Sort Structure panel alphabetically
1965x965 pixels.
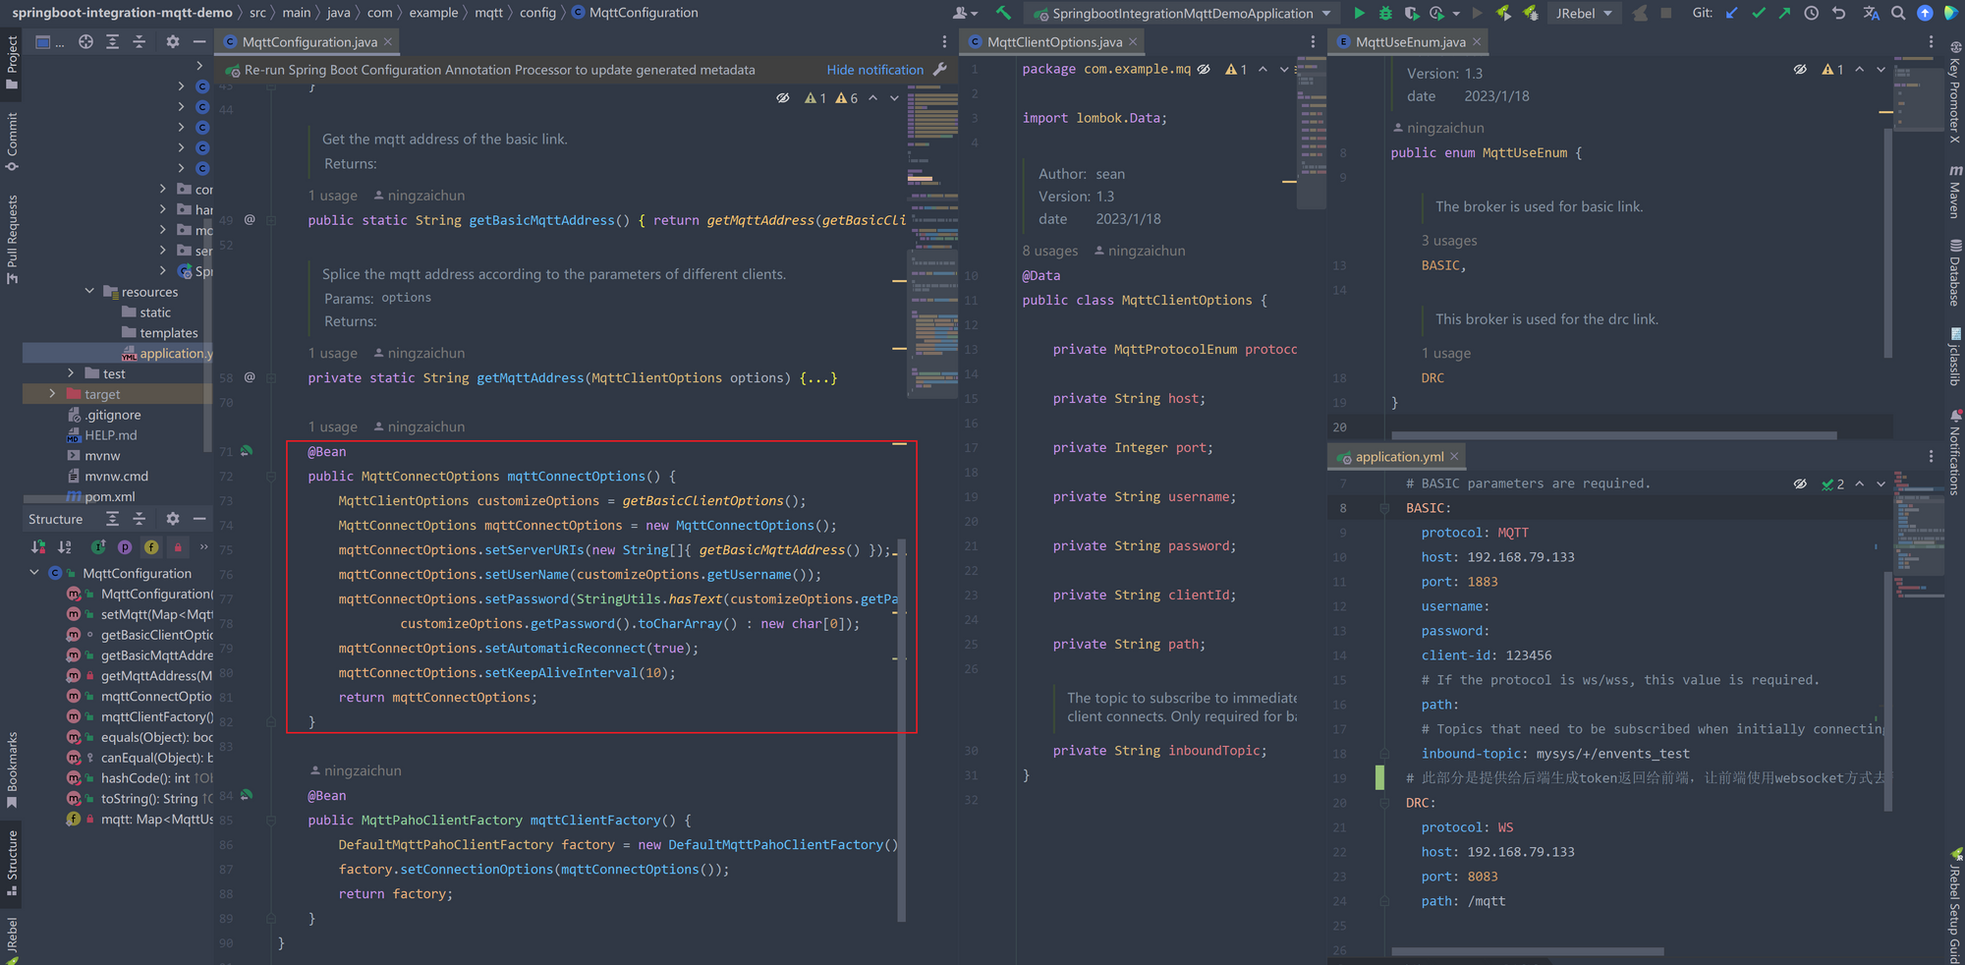click(x=65, y=546)
